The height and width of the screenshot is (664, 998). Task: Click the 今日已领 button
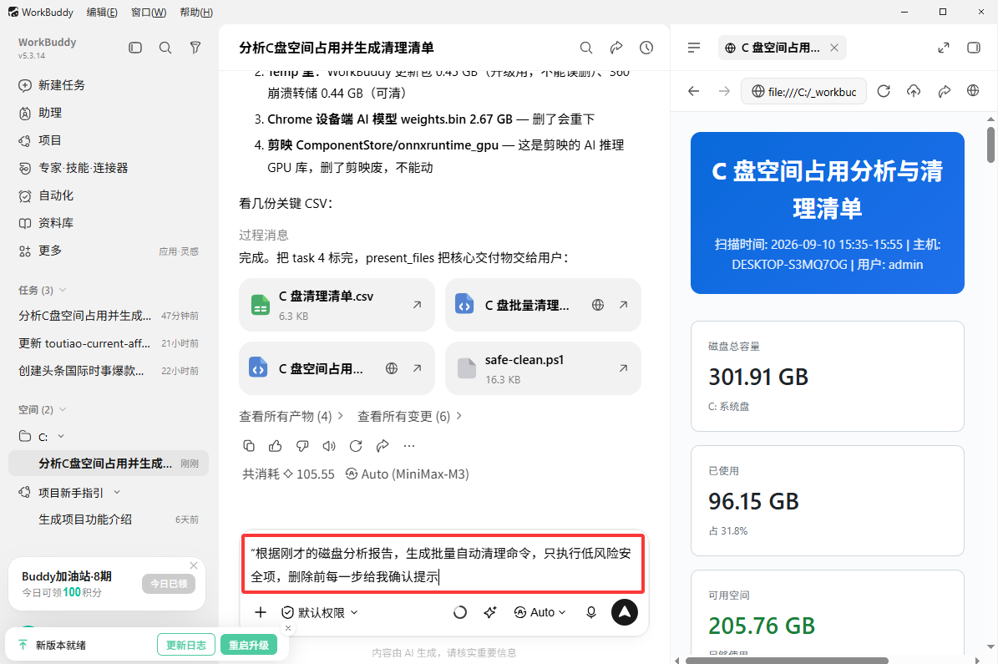tap(169, 584)
